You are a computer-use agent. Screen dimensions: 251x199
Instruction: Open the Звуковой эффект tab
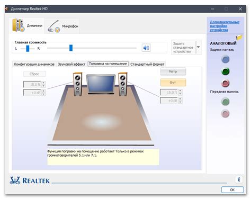tap(71, 64)
